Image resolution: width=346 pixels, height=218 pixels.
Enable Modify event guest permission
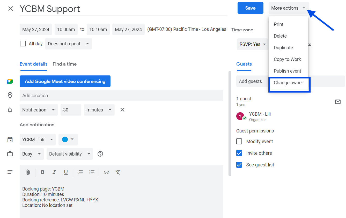239,142
